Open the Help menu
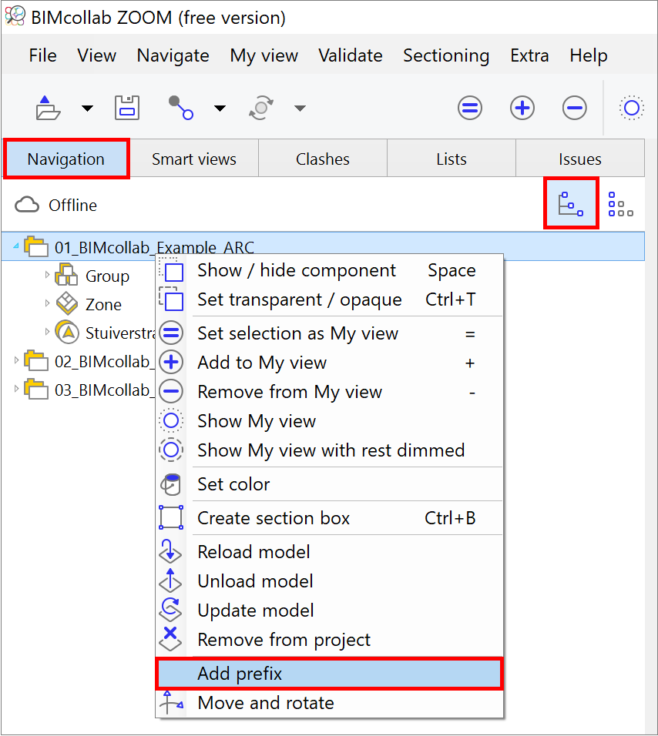The height and width of the screenshot is (736, 658). 589,55
